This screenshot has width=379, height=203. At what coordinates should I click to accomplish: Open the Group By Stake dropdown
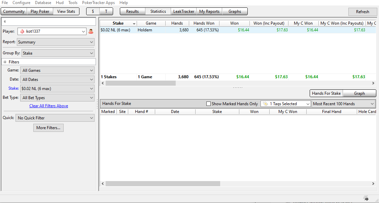coord(58,53)
